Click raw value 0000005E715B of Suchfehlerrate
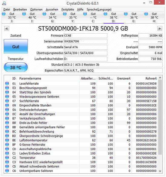 click(146, 101)
